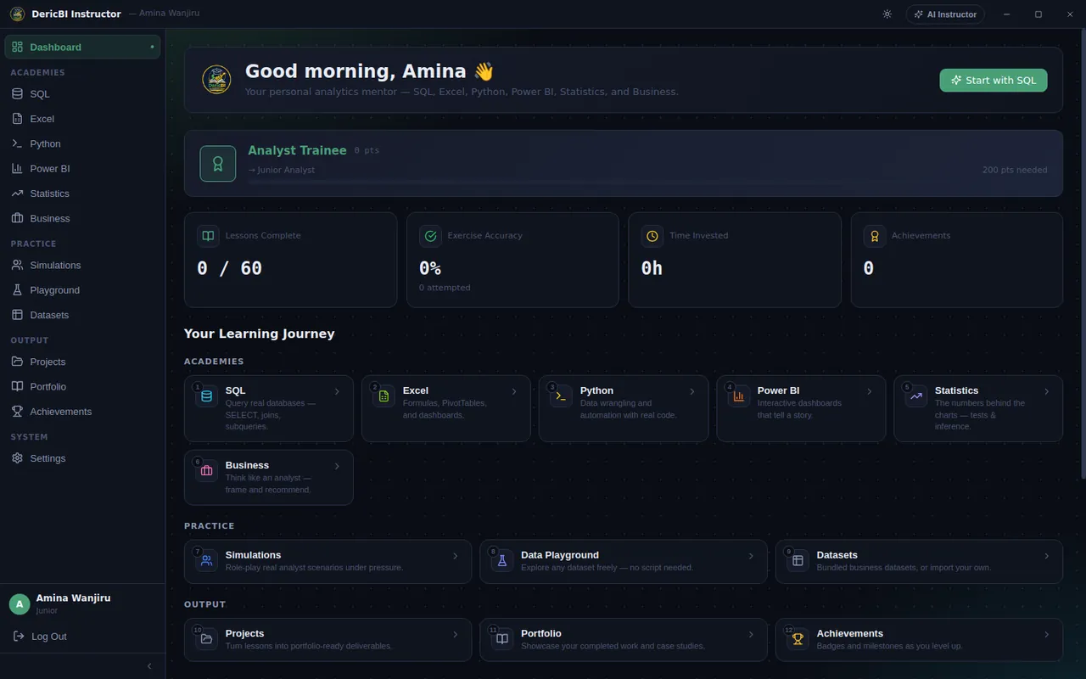Click the Analyst Trainee ribbon badge icon
The width and height of the screenshot is (1086, 679).
coord(218,163)
